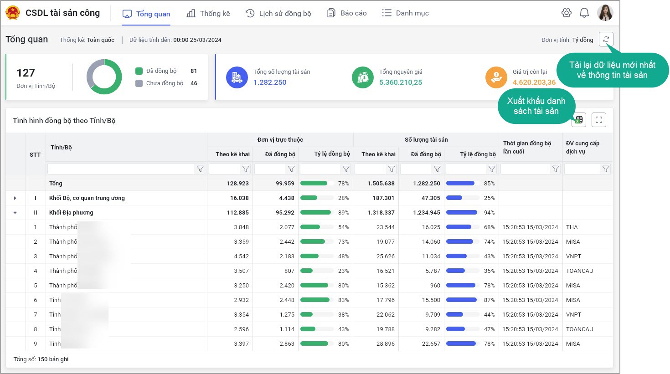Open the notifications bell

pyautogui.click(x=584, y=13)
